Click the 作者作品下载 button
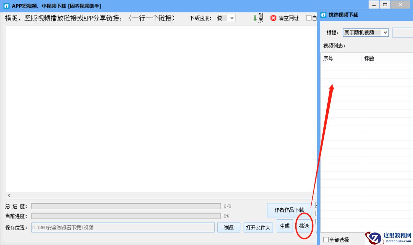Screen dimensions: 413x245 click(289, 210)
